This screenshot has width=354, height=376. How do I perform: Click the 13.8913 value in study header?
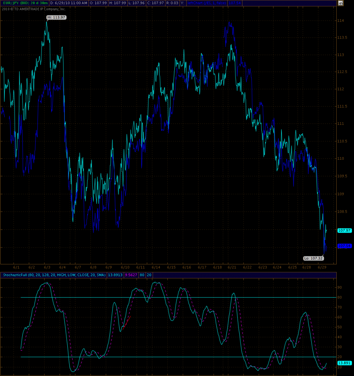(116, 275)
